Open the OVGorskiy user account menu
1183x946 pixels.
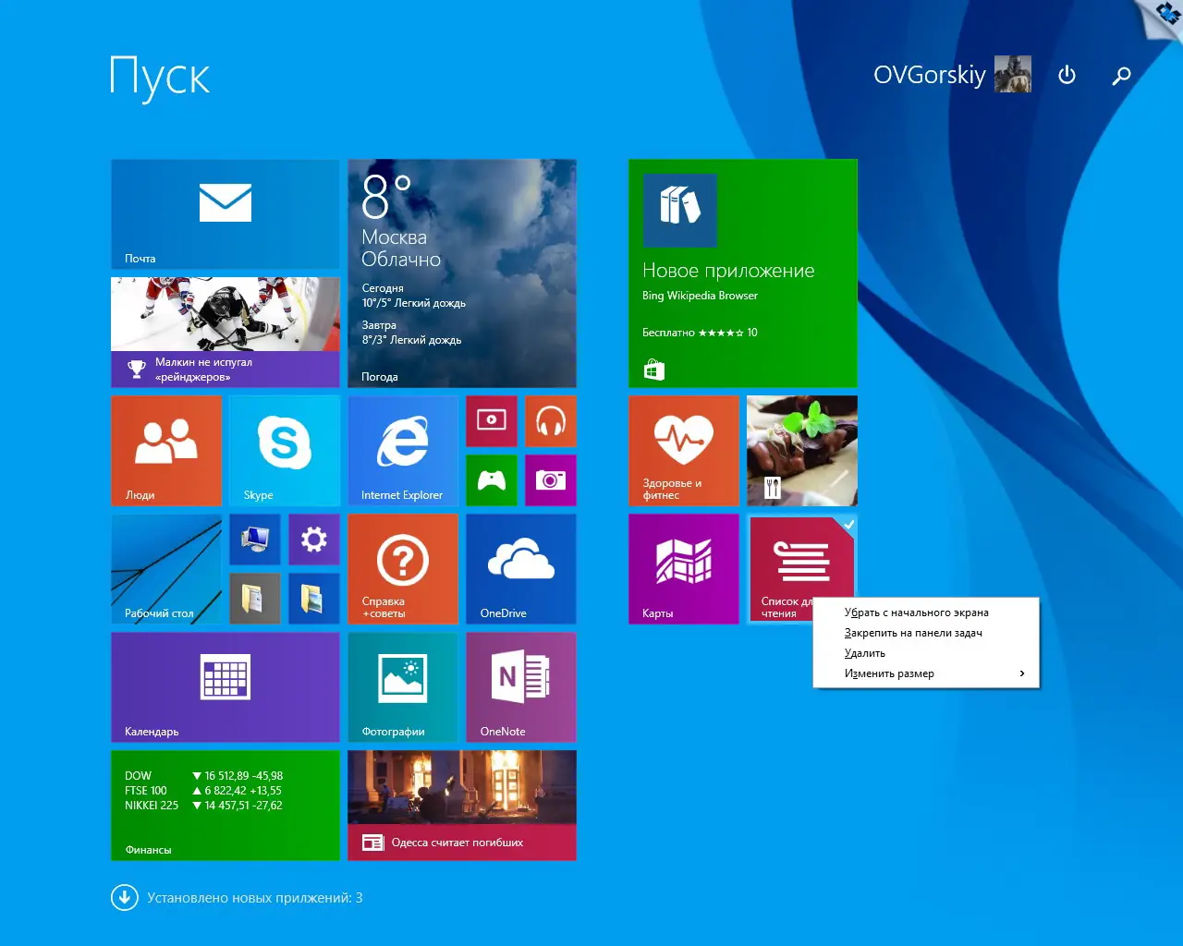952,75
